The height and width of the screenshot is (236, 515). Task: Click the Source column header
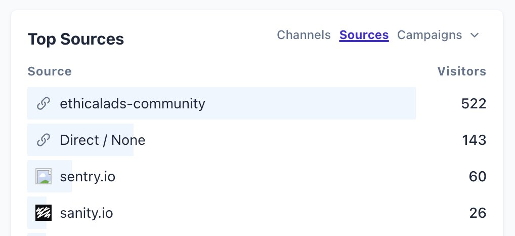50,71
